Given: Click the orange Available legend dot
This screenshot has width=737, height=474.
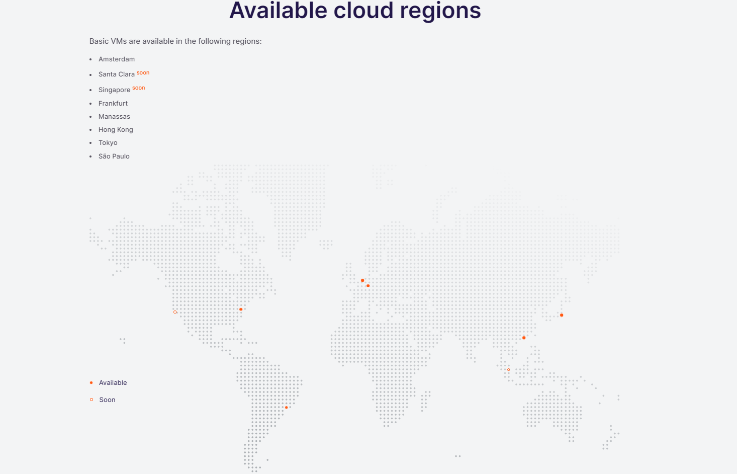Looking at the screenshot, I should pyautogui.click(x=91, y=383).
